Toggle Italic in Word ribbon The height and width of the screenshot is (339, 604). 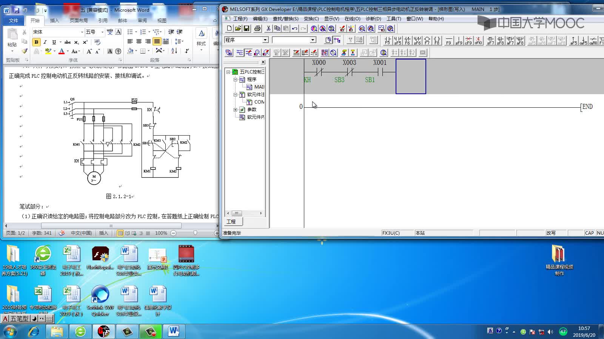[45, 42]
